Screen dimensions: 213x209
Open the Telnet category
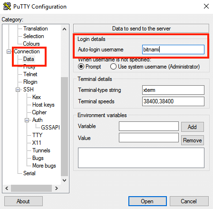click(30, 74)
